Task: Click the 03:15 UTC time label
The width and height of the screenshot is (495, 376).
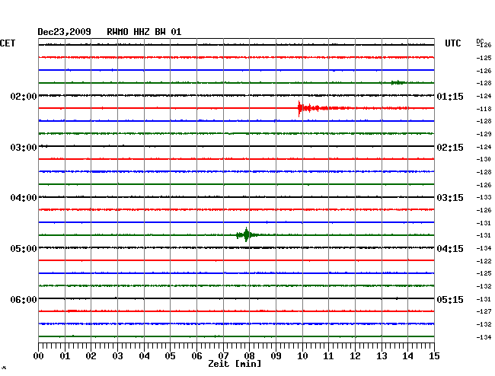Action: pyautogui.click(x=450, y=198)
